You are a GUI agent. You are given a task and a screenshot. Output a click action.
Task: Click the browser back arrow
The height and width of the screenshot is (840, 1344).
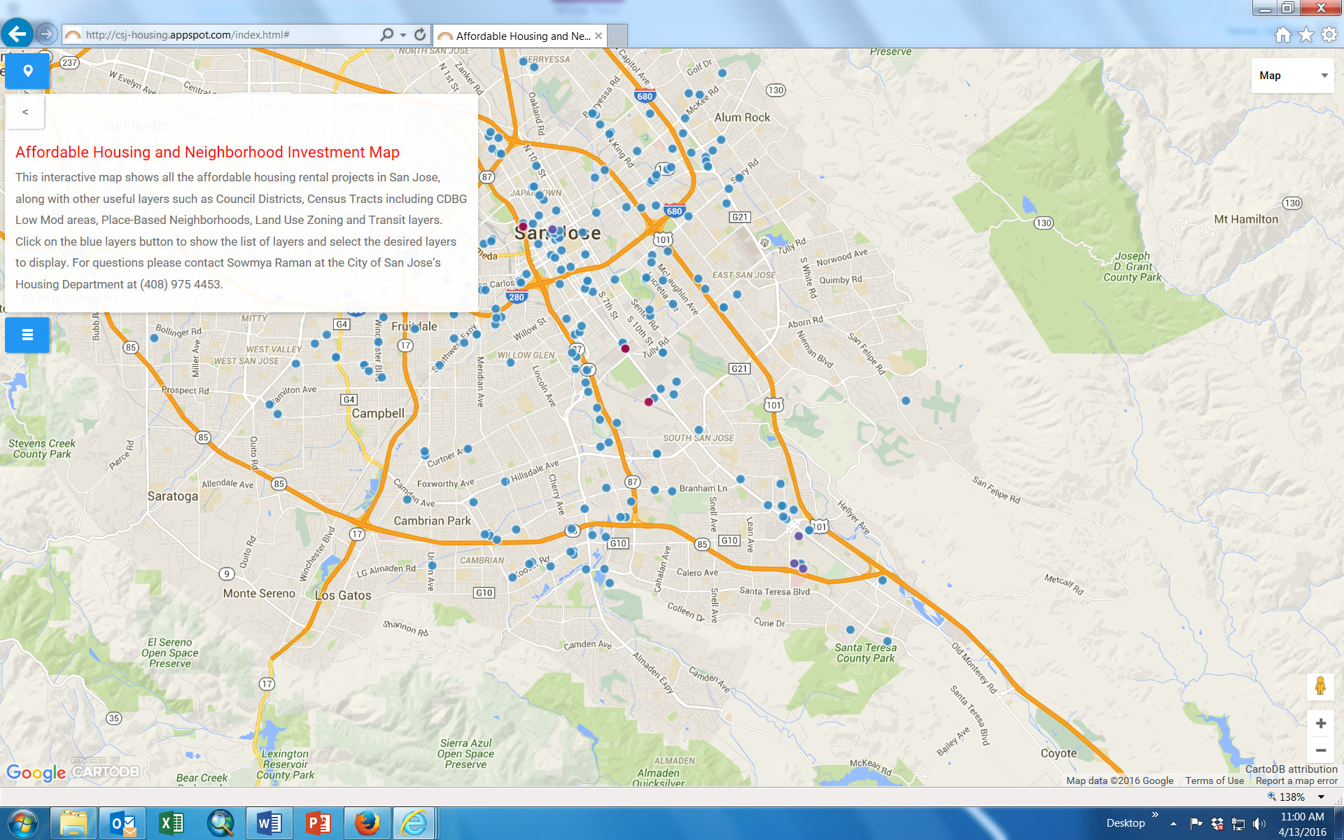(17, 34)
